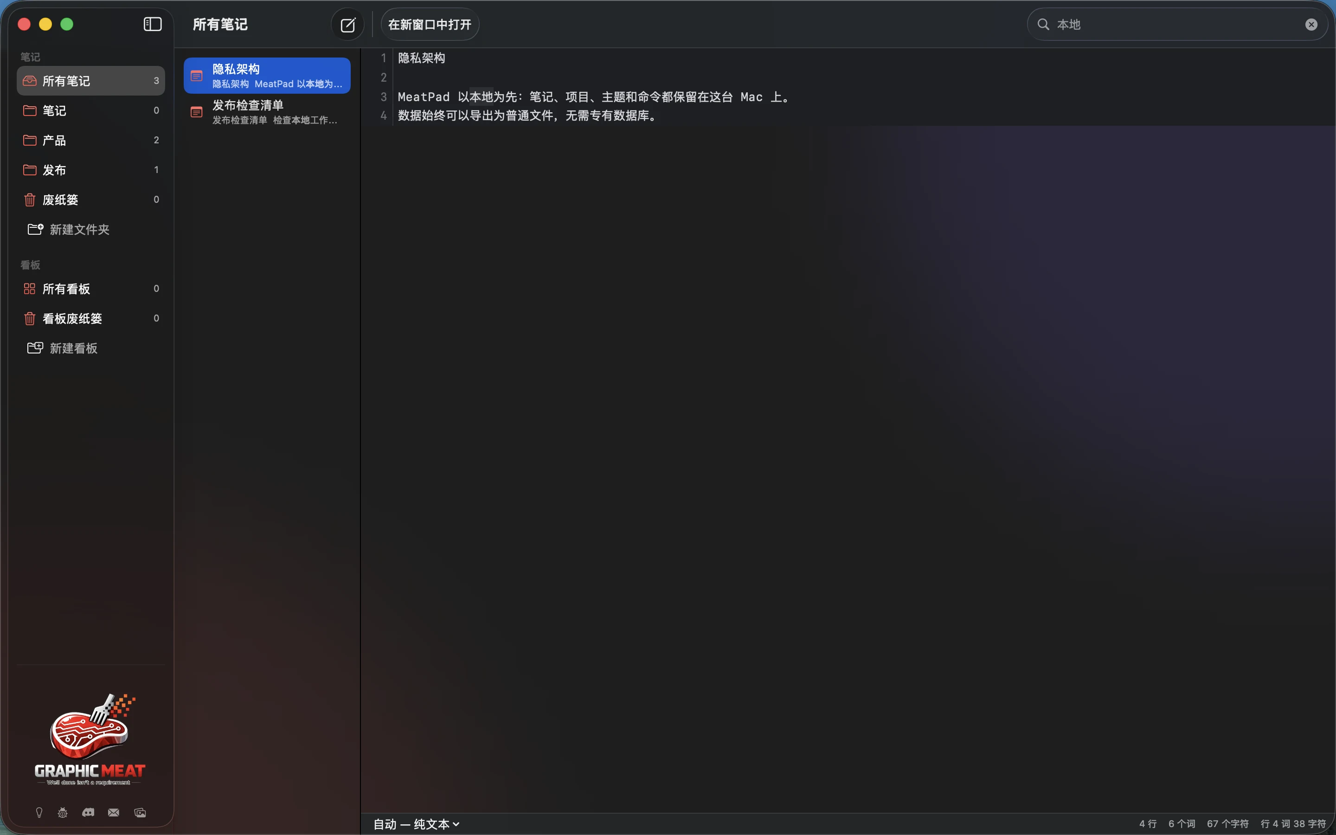
Task: Click the trash icon beside 废纸篓
Action: coord(30,200)
